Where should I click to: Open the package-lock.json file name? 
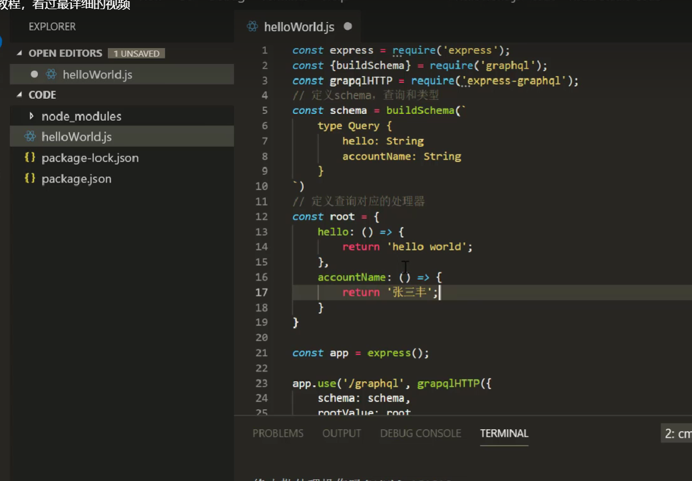(90, 158)
